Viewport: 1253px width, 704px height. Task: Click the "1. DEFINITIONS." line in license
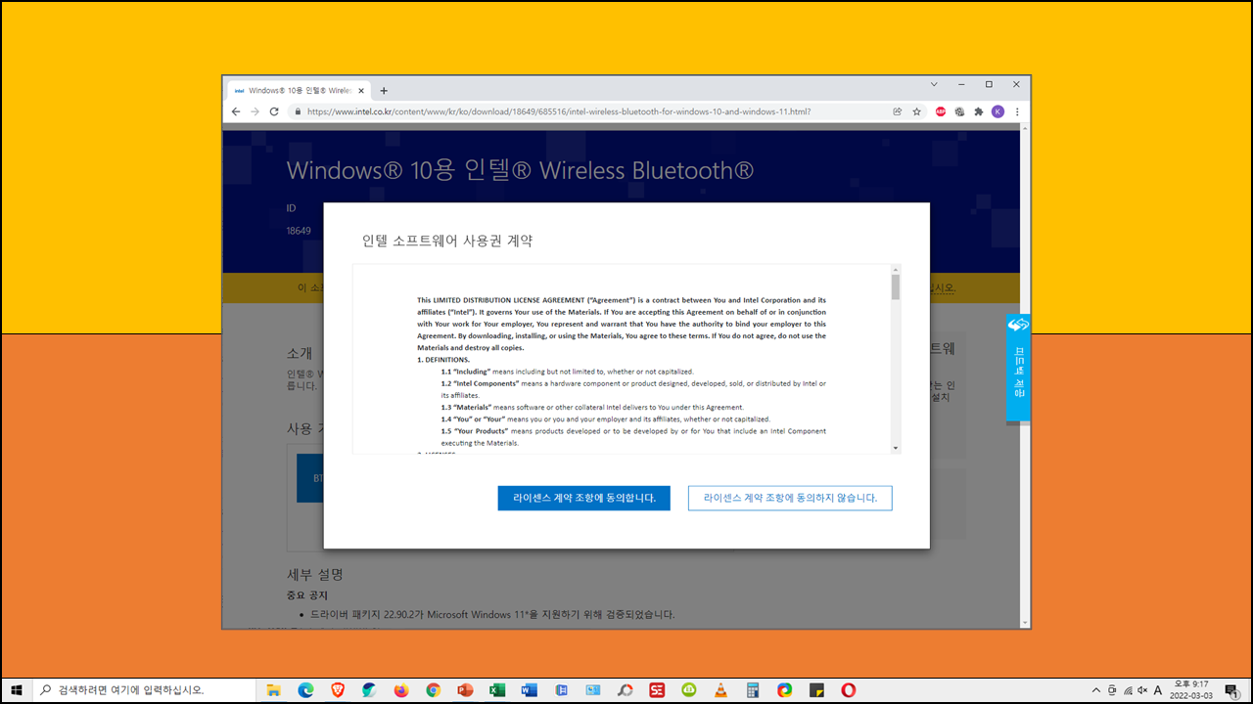tap(443, 360)
